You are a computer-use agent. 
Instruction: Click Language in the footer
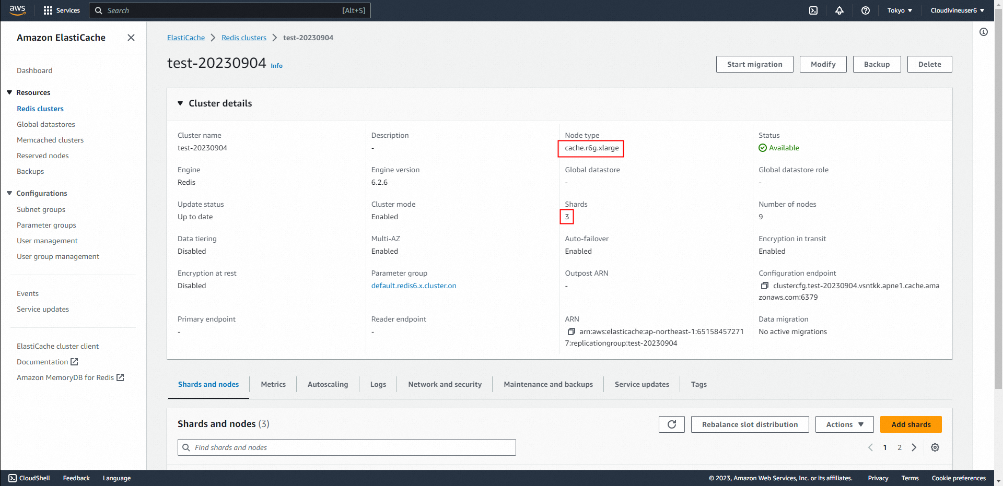(116, 478)
